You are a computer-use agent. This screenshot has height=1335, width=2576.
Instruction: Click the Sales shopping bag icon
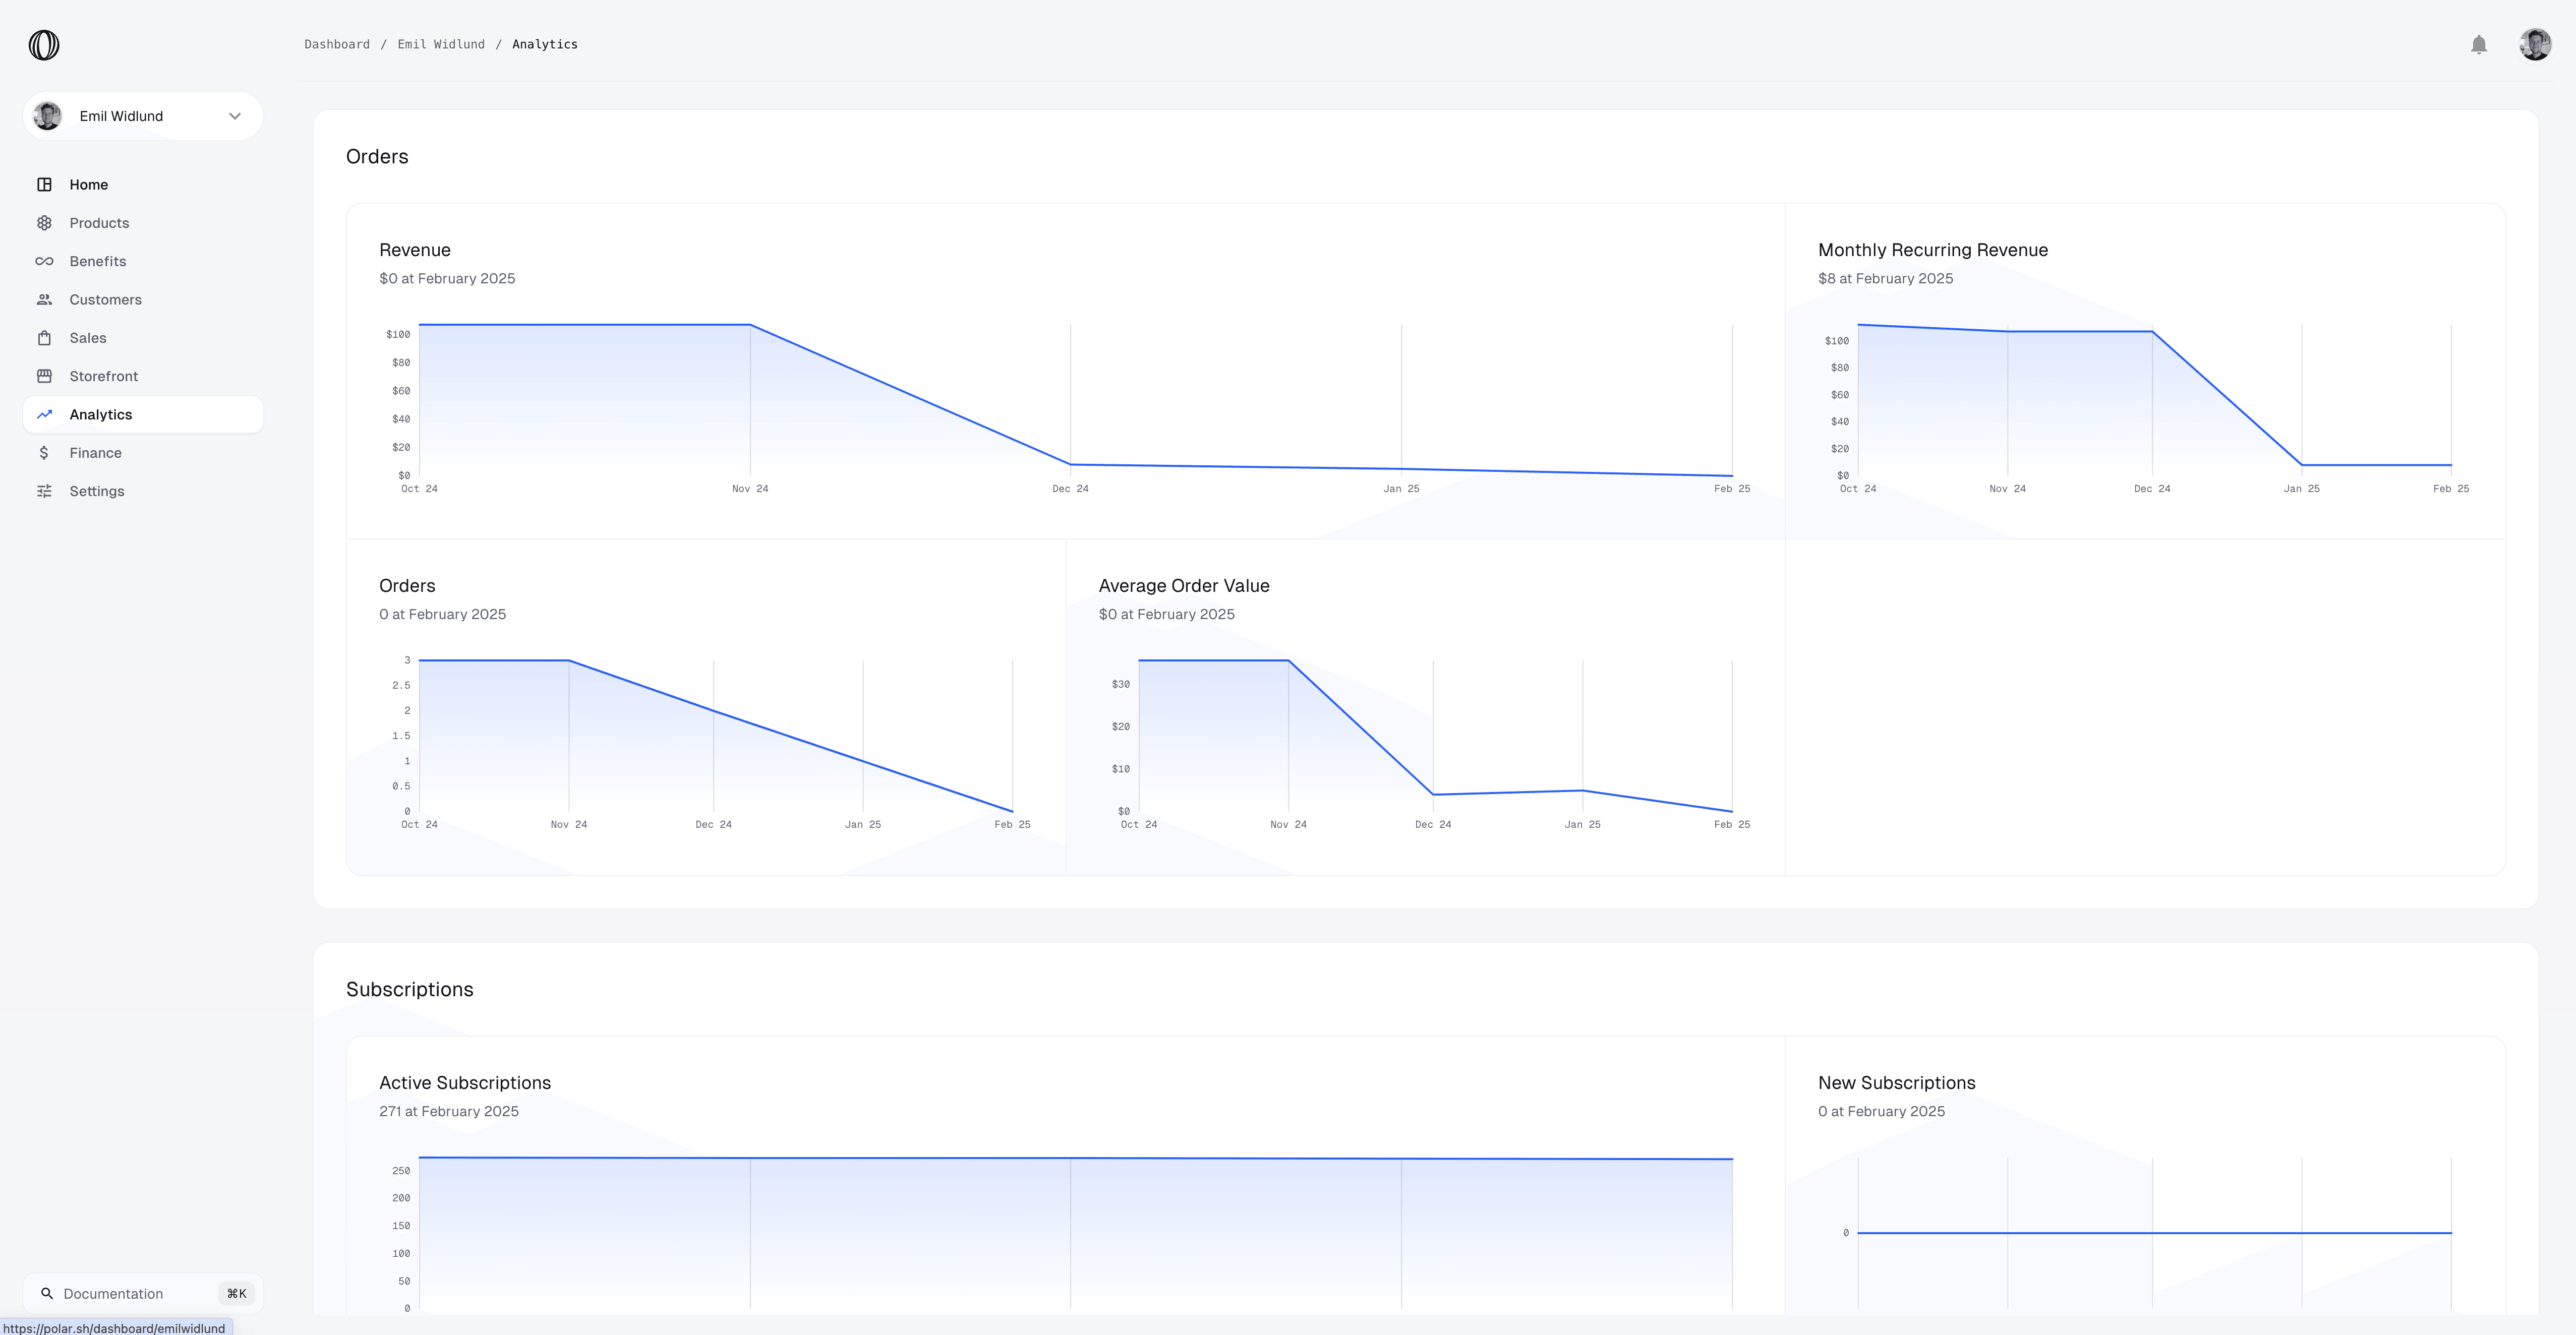pyautogui.click(x=44, y=338)
